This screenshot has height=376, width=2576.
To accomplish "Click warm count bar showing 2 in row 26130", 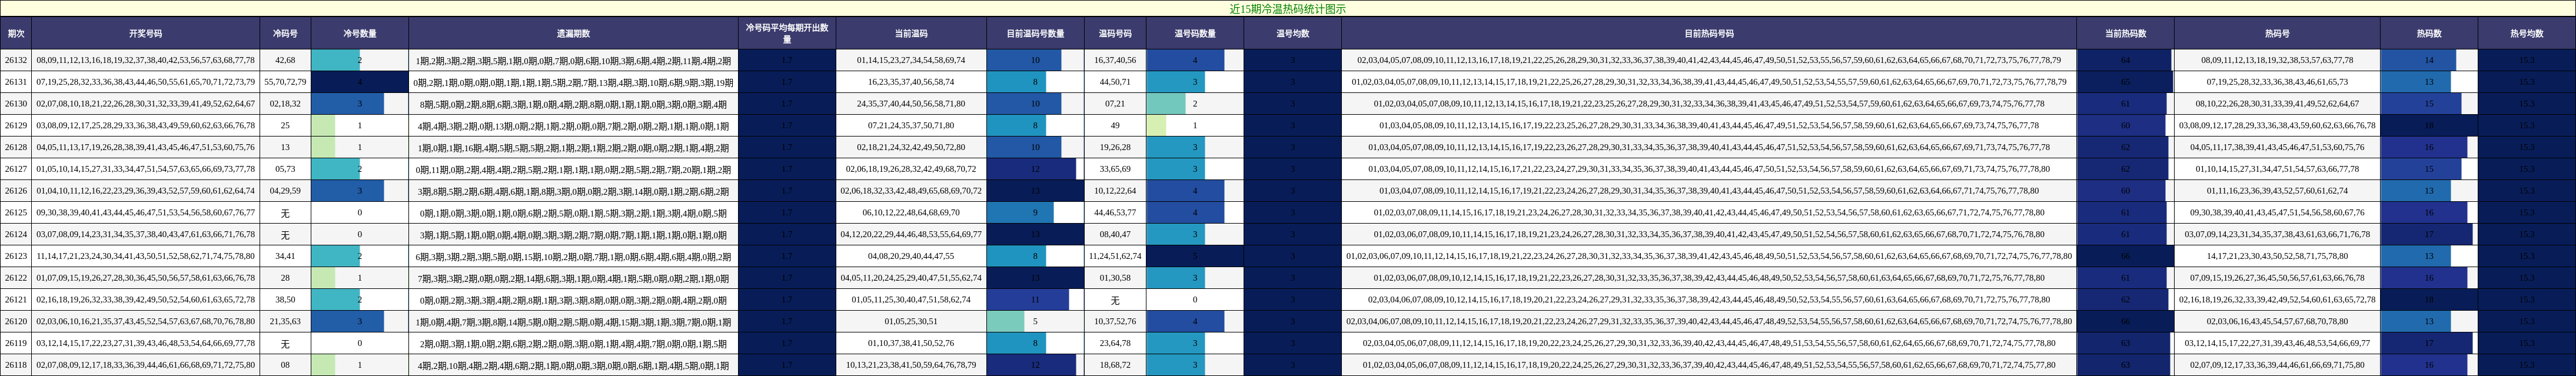I will [x=1195, y=104].
